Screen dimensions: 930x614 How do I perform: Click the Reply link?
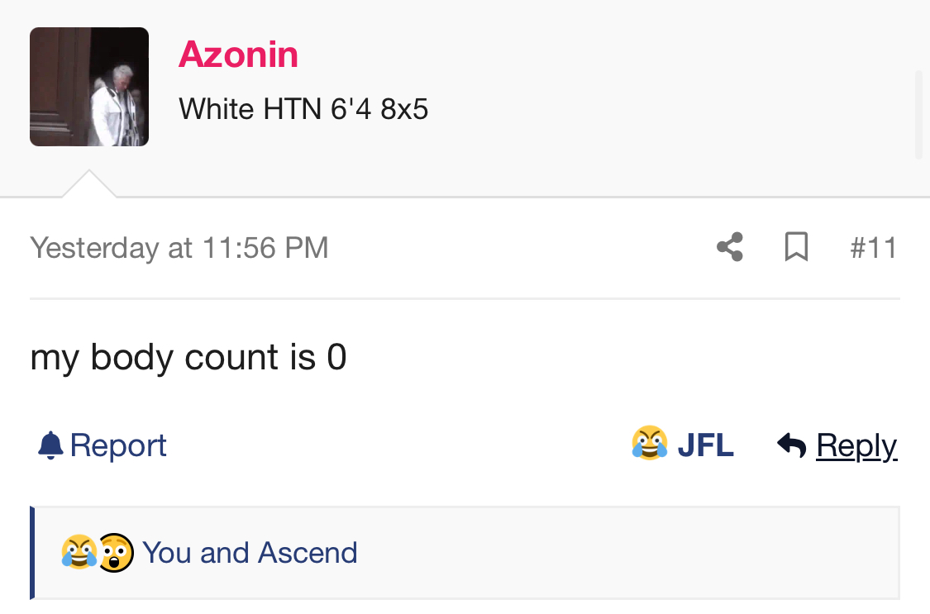click(x=856, y=445)
